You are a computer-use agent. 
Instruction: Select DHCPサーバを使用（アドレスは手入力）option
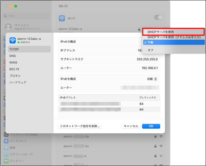tap(174, 37)
